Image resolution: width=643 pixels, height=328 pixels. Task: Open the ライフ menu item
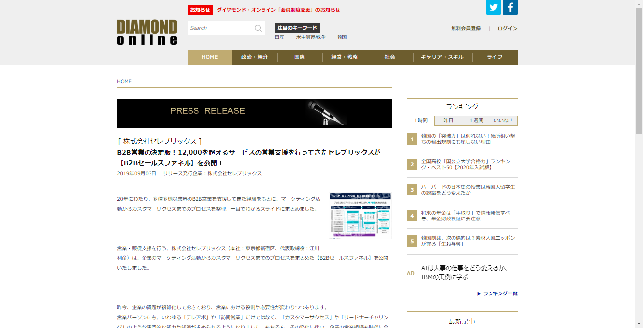coord(495,57)
